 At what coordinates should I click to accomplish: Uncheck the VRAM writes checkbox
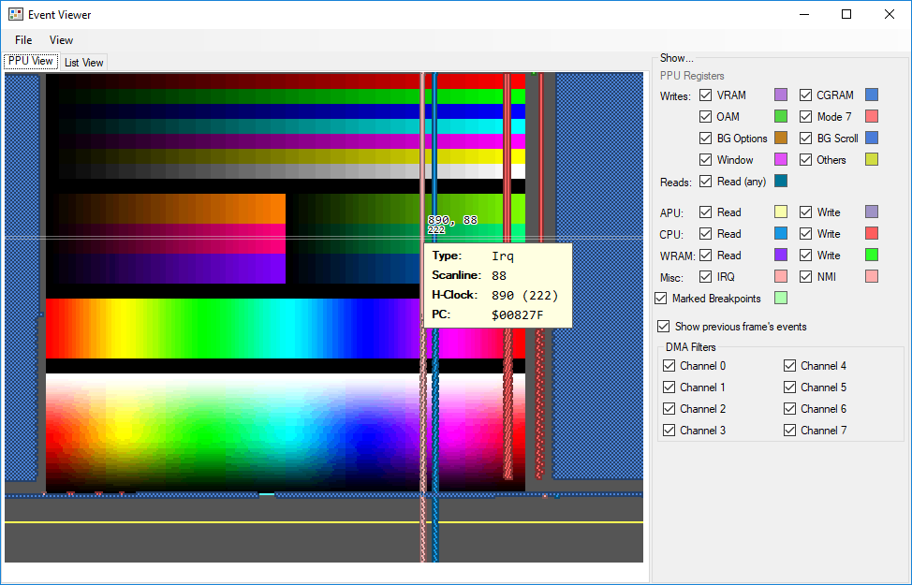[705, 95]
